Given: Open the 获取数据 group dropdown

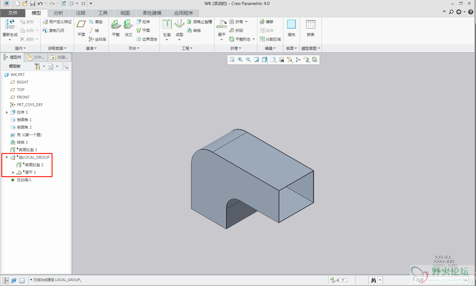Looking at the screenshot, I should coord(57,48).
